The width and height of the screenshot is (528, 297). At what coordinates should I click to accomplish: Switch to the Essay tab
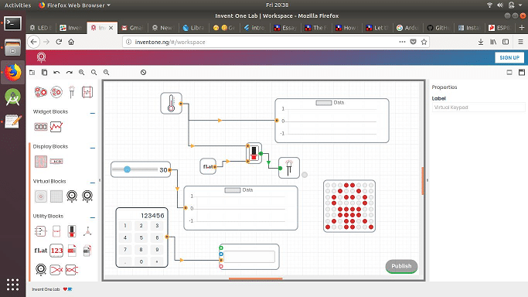[285, 28]
